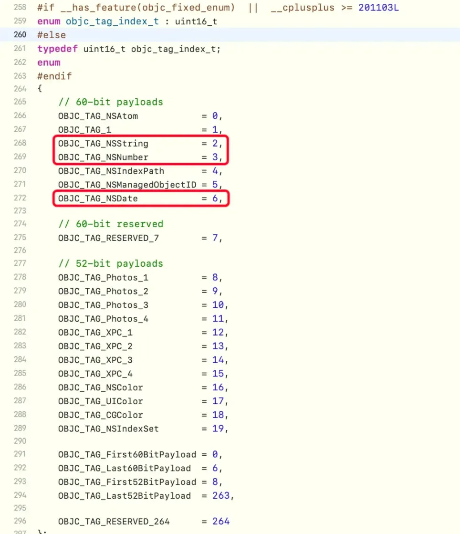Viewport: 460px width, 534px height.
Task: Click the "// 52-bit payloads" comment
Action: click(110, 263)
